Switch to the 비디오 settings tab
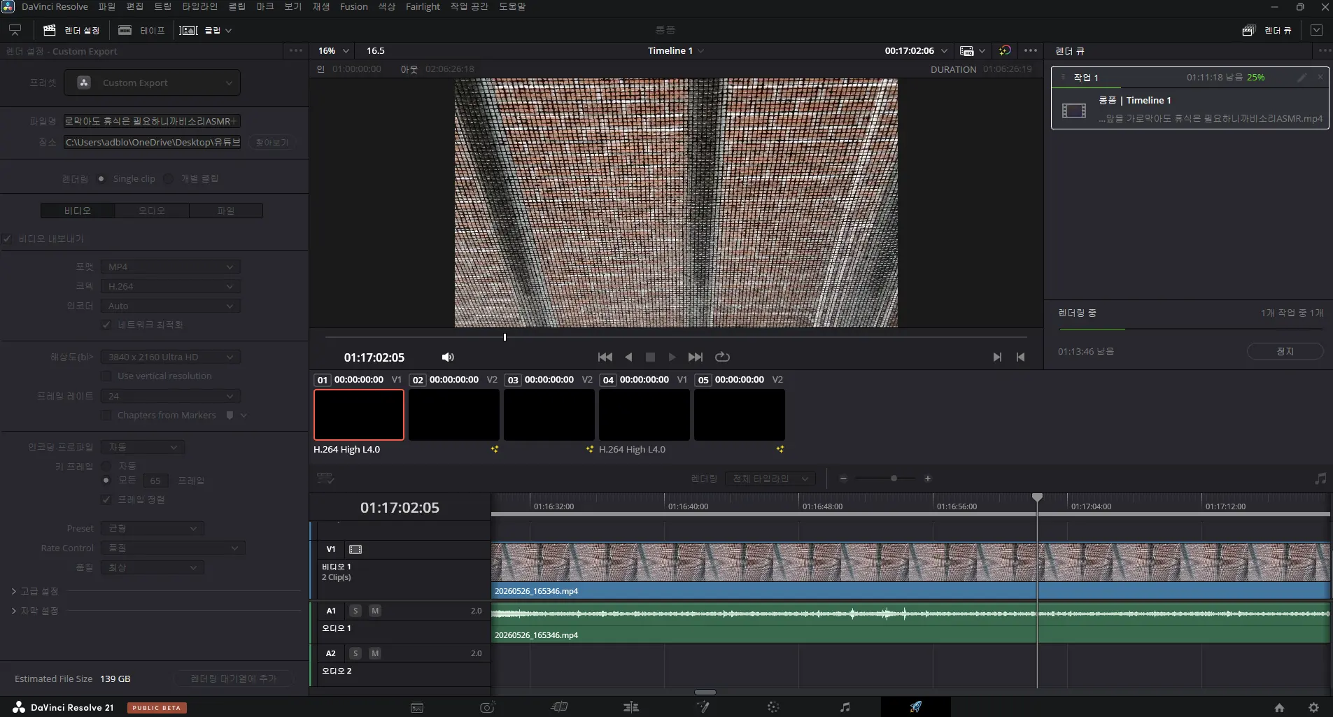This screenshot has height=717, width=1333. point(78,211)
